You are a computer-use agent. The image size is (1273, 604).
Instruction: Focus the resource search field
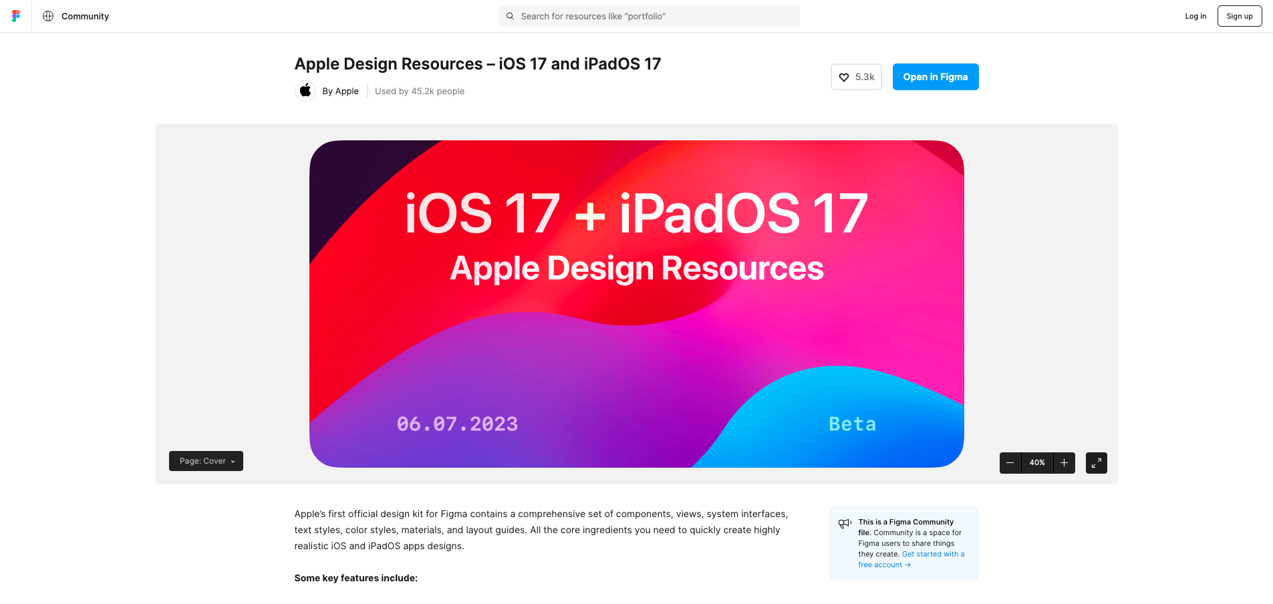(x=649, y=16)
